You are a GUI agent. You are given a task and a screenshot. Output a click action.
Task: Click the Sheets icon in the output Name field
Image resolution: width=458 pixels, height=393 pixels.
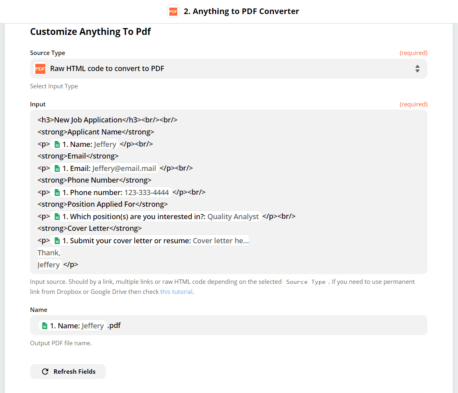tap(44, 325)
